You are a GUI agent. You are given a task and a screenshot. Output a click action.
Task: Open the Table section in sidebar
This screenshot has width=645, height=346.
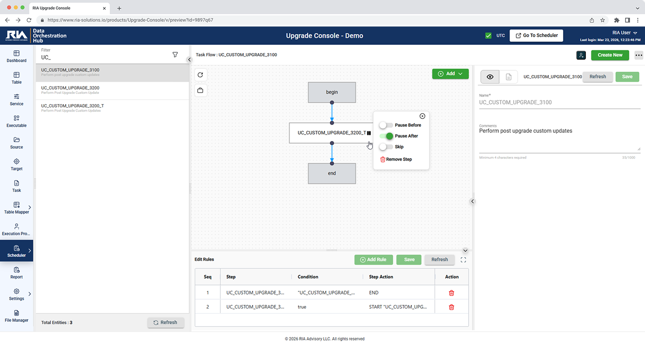click(x=17, y=78)
